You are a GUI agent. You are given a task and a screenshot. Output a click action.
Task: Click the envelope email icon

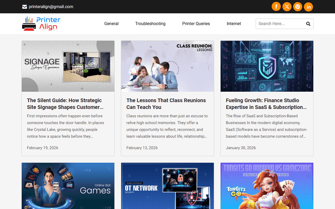[25, 7]
